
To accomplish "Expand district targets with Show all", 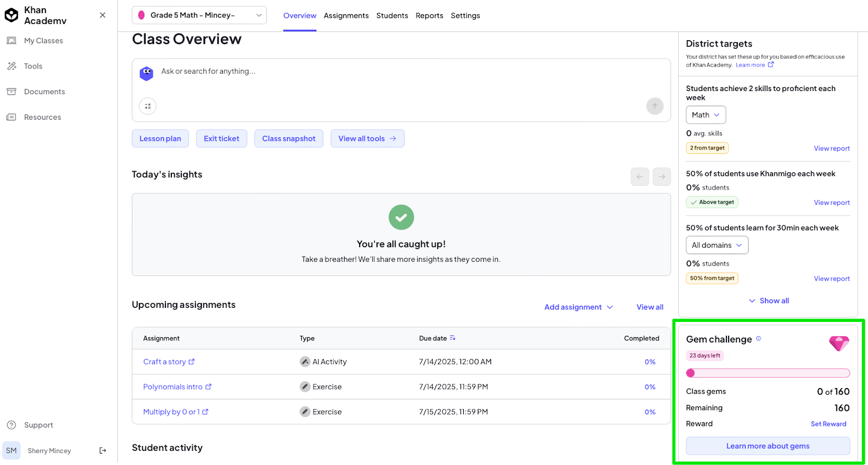I will coord(769,301).
